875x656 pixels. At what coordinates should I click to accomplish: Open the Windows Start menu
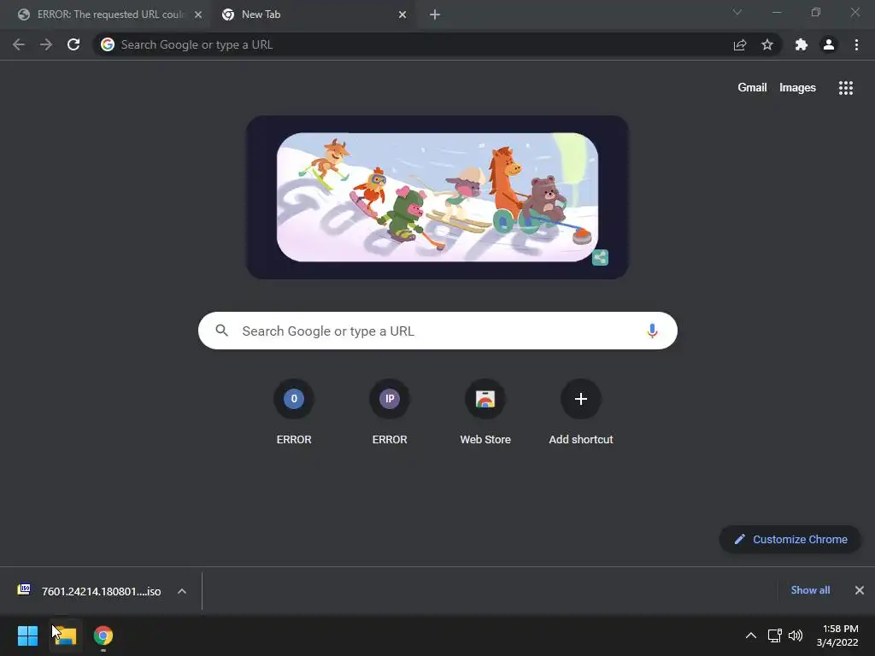(x=27, y=635)
